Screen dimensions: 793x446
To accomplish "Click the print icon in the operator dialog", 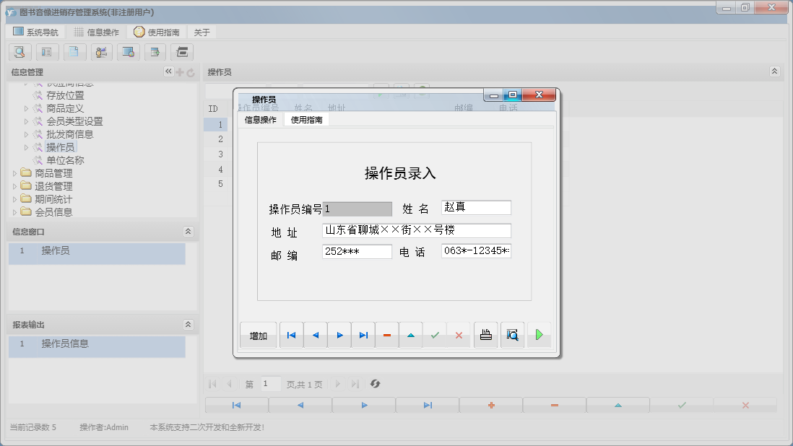I will click(x=485, y=334).
